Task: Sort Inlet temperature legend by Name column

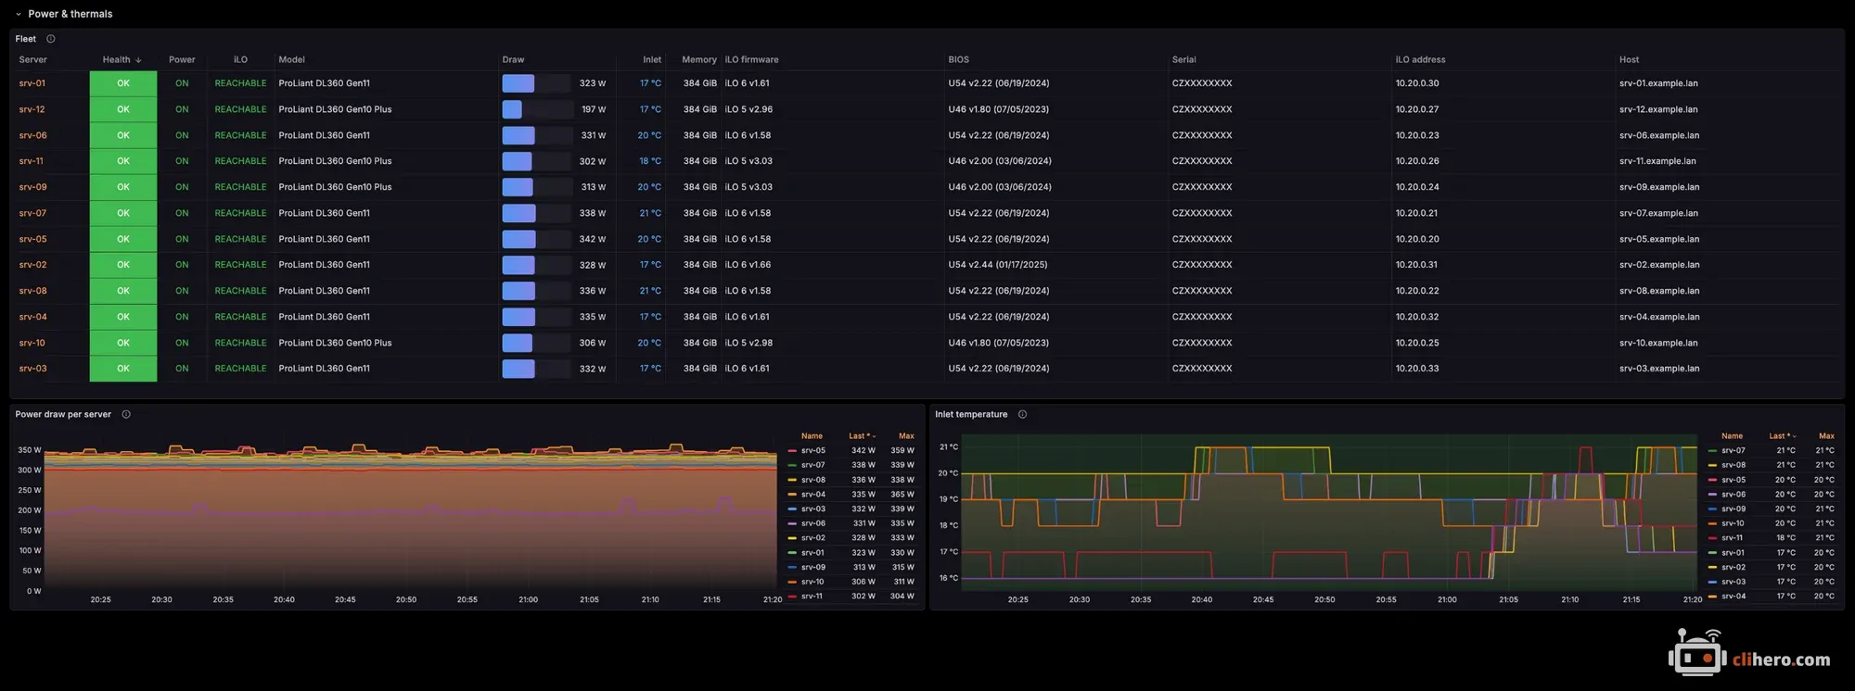Action: 1732,436
